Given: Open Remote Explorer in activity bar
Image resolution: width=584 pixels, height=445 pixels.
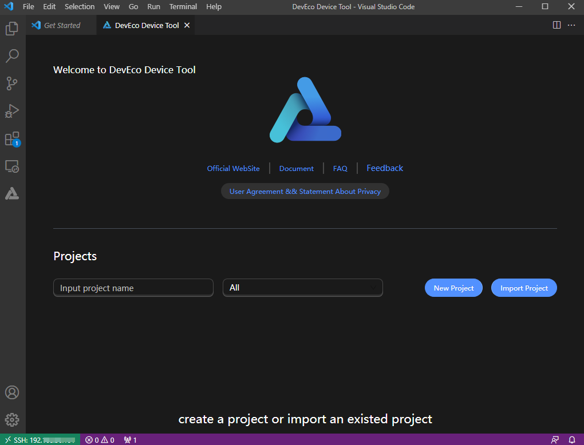Looking at the screenshot, I should [x=12, y=166].
